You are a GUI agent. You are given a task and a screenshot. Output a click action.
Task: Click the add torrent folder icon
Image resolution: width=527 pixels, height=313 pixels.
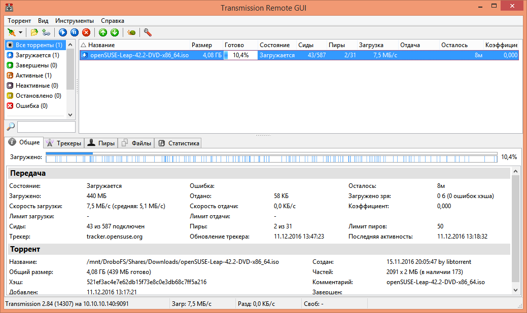pyautogui.click(x=34, y=32)
